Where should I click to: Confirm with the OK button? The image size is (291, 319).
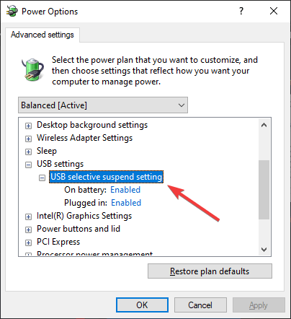click(x=142, y=305)
